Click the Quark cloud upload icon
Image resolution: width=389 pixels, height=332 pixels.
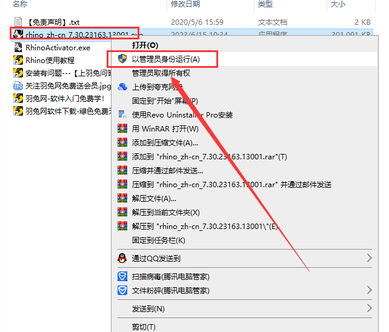[122, 87]
